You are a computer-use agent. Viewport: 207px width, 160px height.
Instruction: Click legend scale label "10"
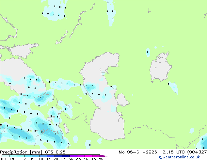coord(41,159)
